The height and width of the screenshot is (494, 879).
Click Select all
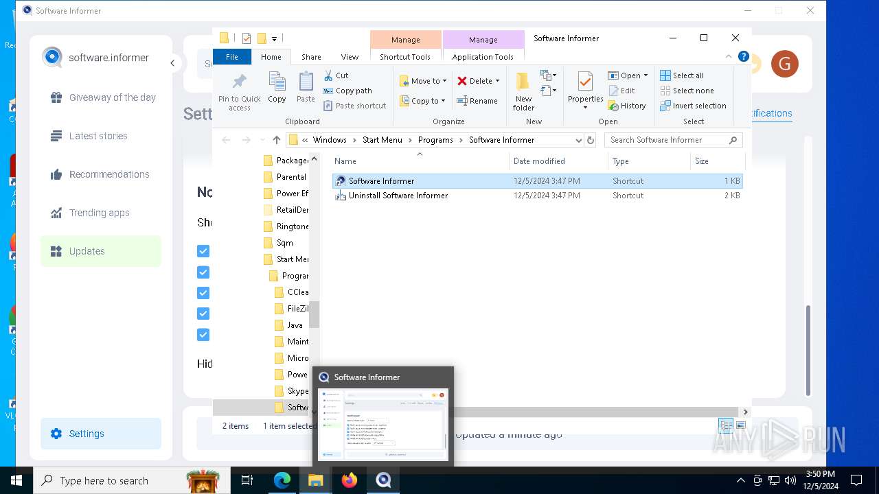coord(682,75)
